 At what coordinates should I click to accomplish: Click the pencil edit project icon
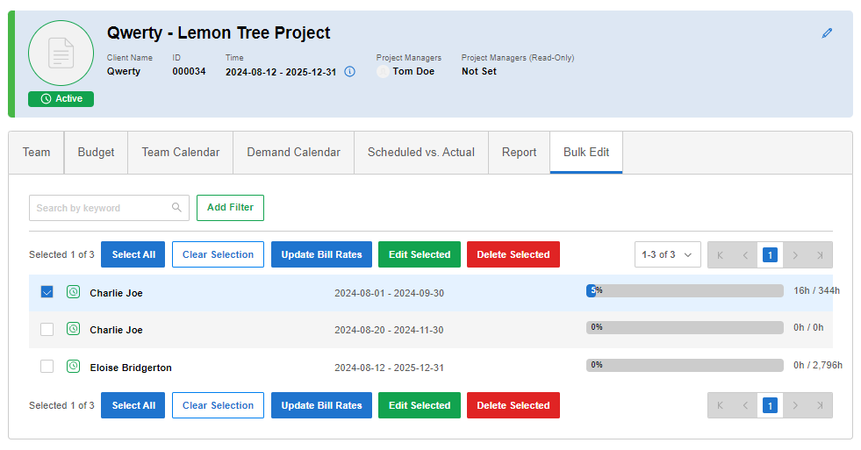827,33
